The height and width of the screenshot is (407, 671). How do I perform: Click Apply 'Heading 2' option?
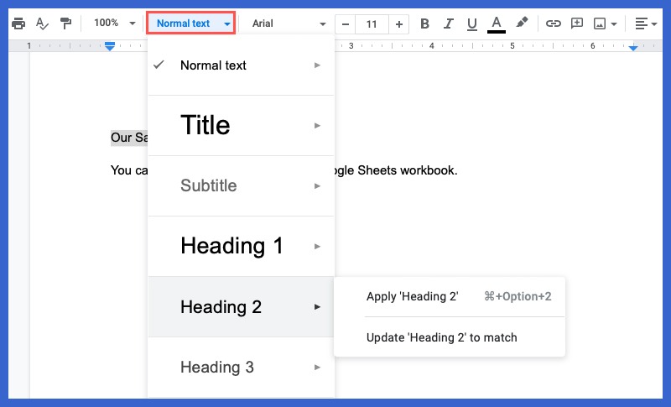tap(450, 296)
